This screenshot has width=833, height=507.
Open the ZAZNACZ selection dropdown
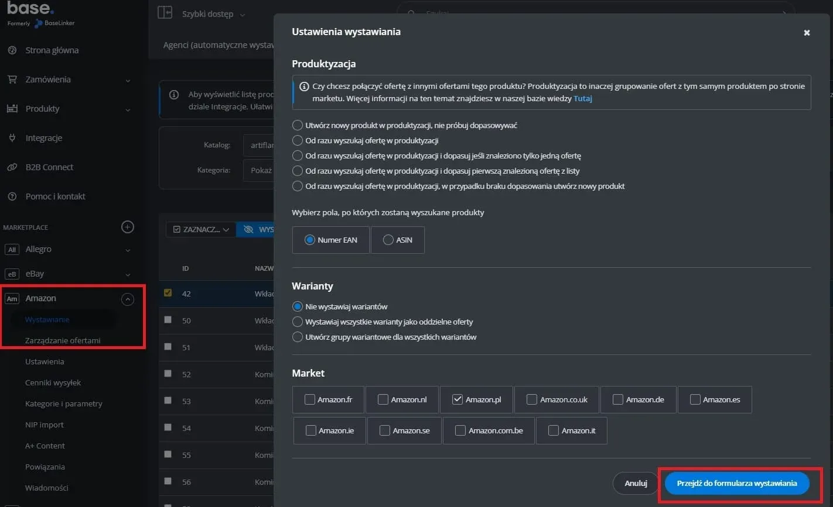coord(201,229)
